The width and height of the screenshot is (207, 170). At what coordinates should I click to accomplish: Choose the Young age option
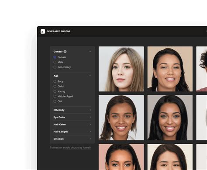59,91
